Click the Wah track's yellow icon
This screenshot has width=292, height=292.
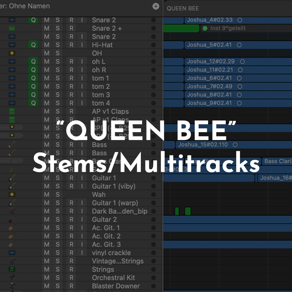12,194
